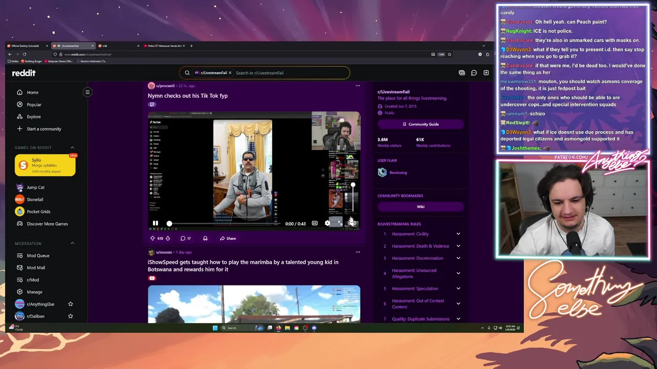Open u/sxuxax user profile
Viewport: 657px width, 369px height.
click(x=164, y=252)
